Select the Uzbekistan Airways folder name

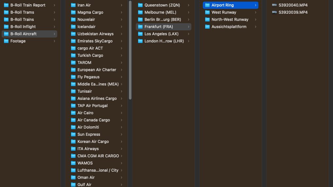click(96, 34)
